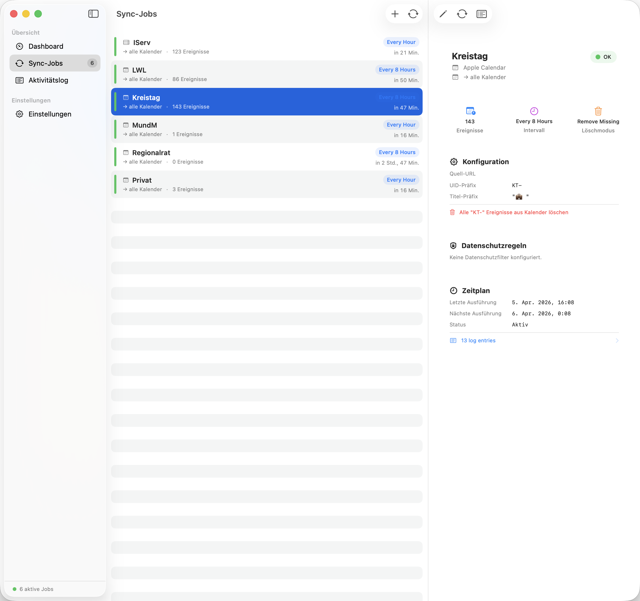
Task: Click refresh-all icon next to plus button
Action: pyautogui.click(x=413, y=14)
